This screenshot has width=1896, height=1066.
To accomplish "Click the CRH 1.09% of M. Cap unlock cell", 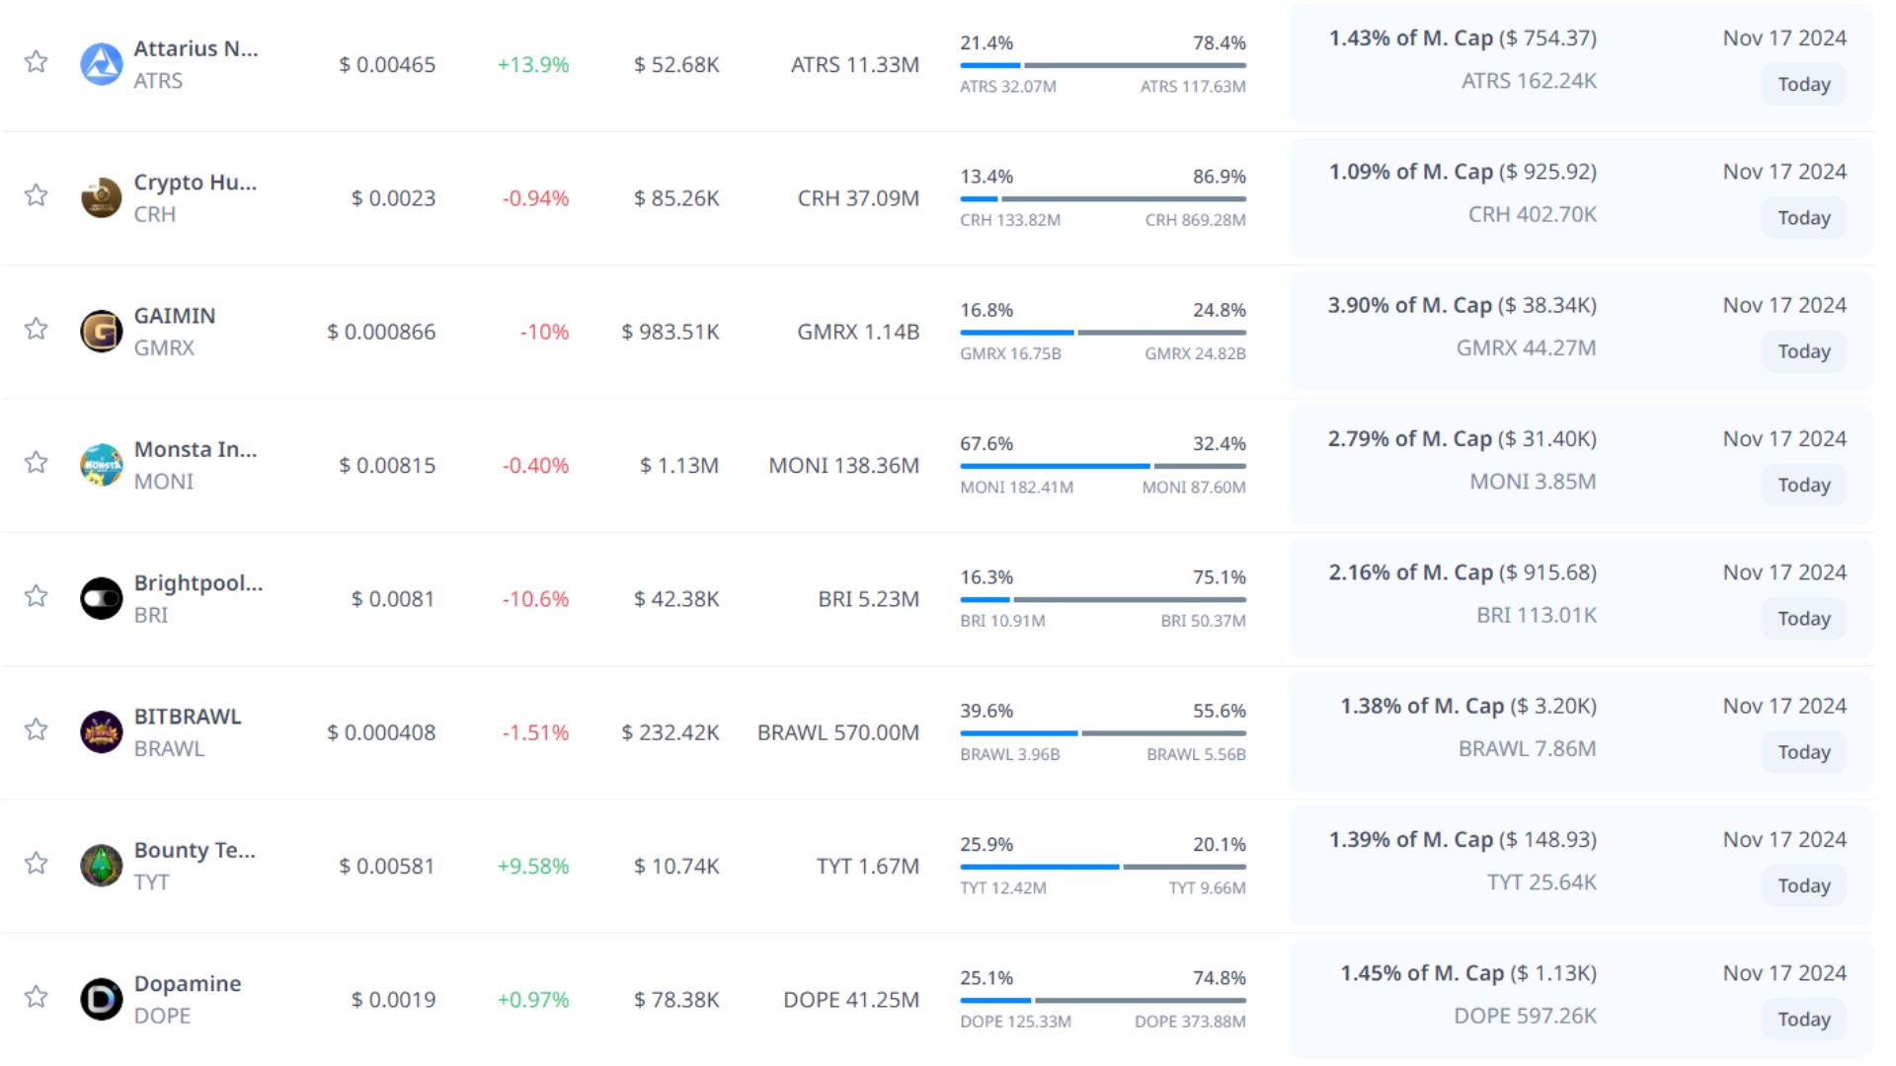I will 1461,172.
